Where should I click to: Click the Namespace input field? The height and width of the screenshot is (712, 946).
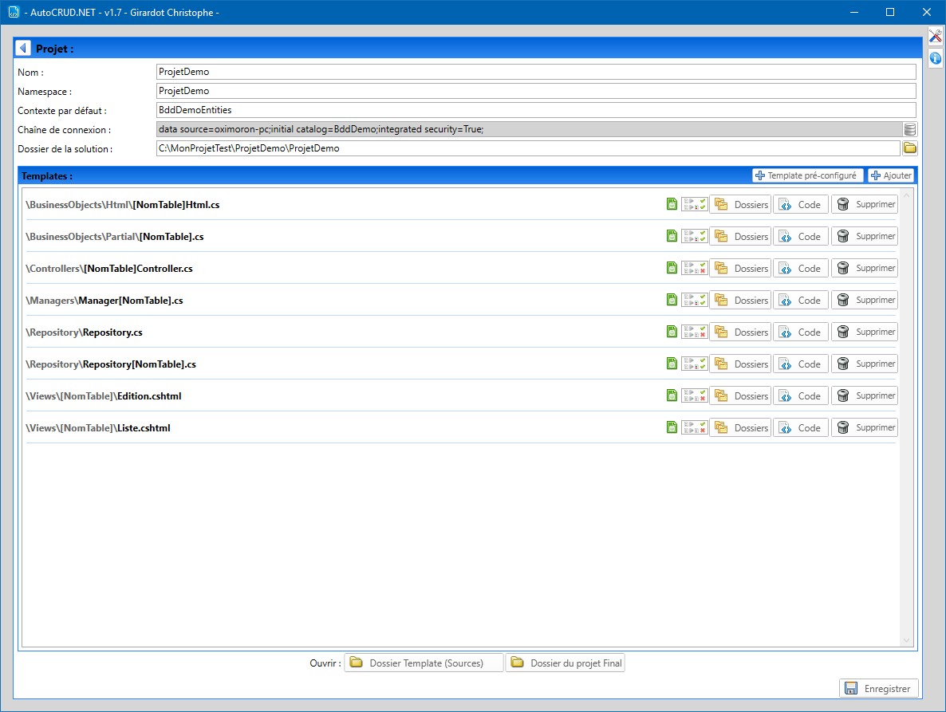click(x=536, y=91)
